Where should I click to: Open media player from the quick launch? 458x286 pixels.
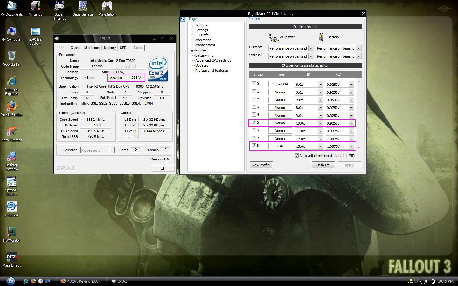click(40, 281)
